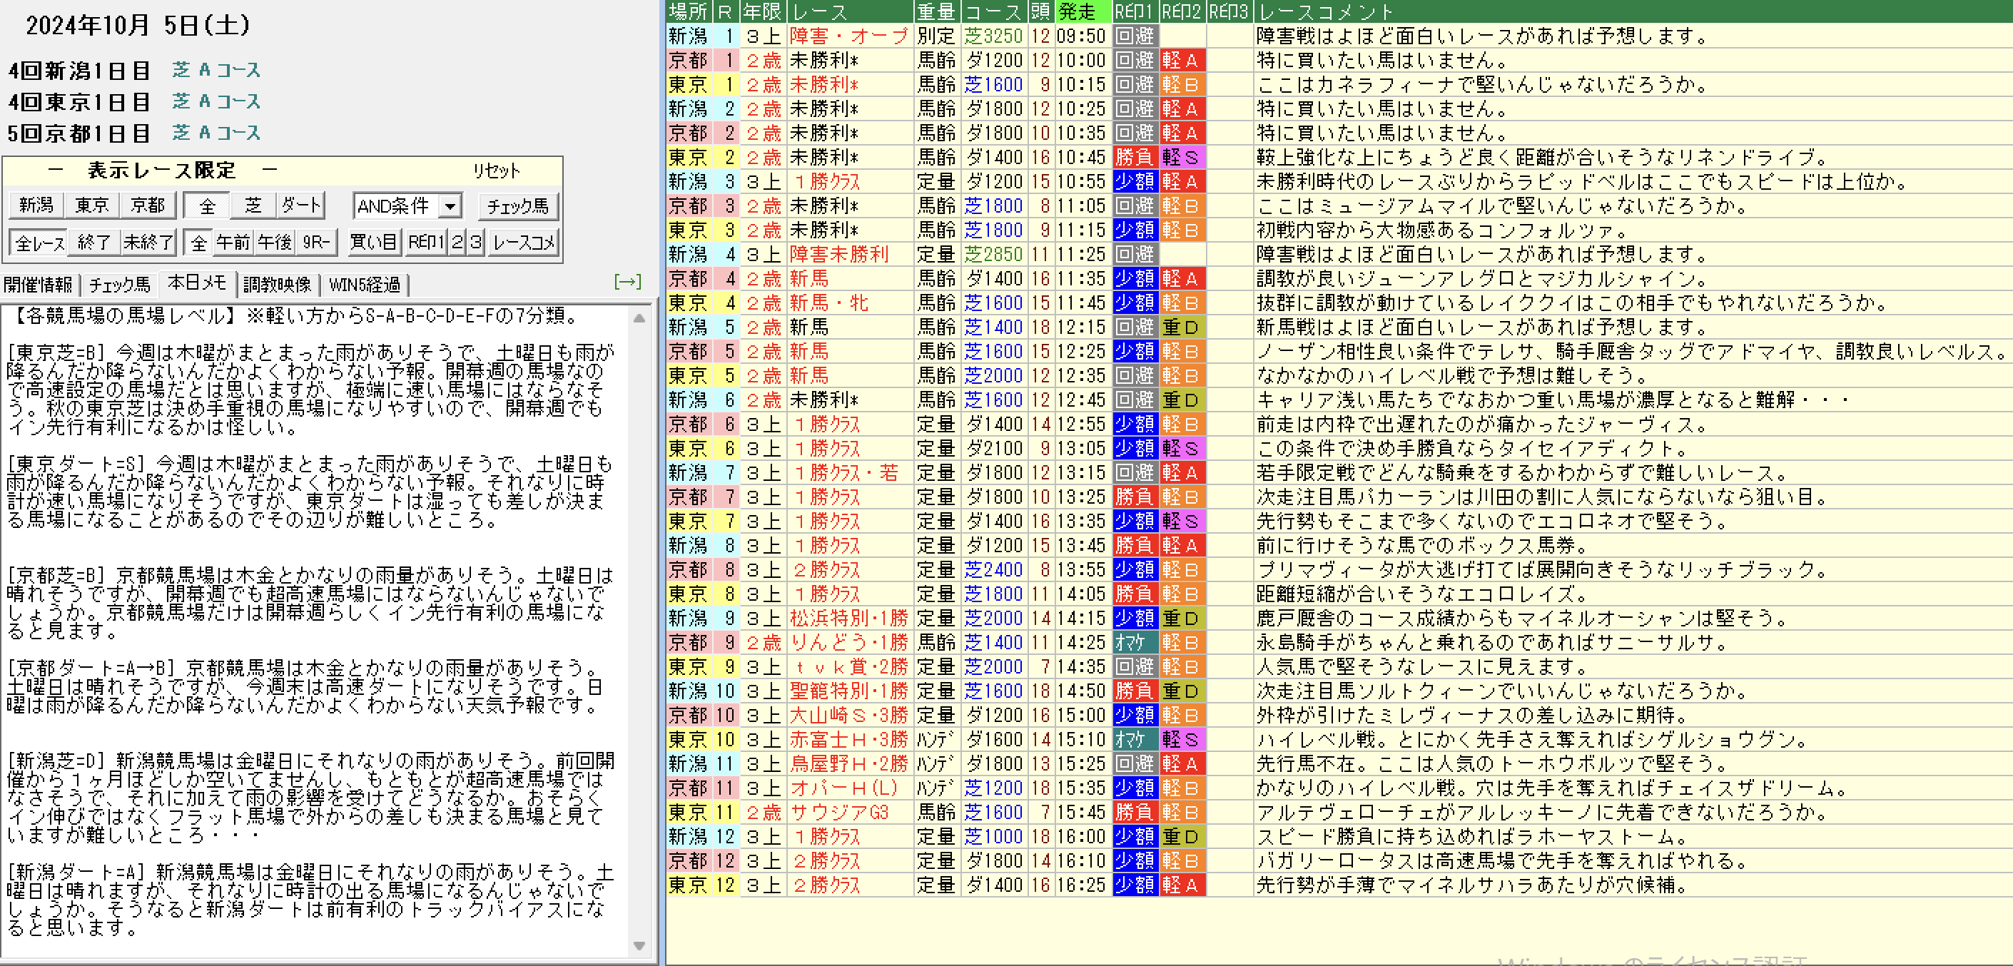Select the ダート dirt filter
2013x966 pixels.
coord(301,205)
